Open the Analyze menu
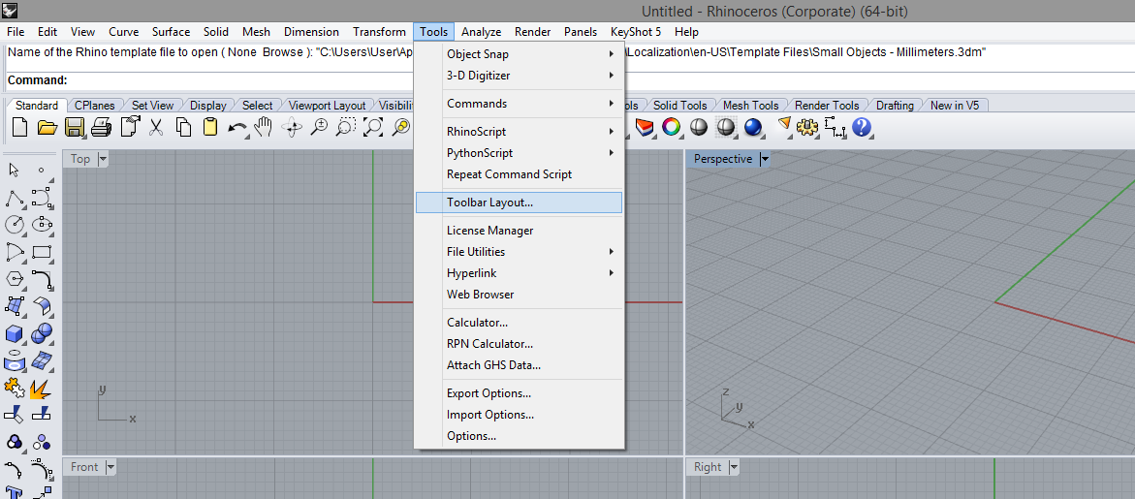Viewport: 1135px width, 499px height. click(x=482, y=32)
